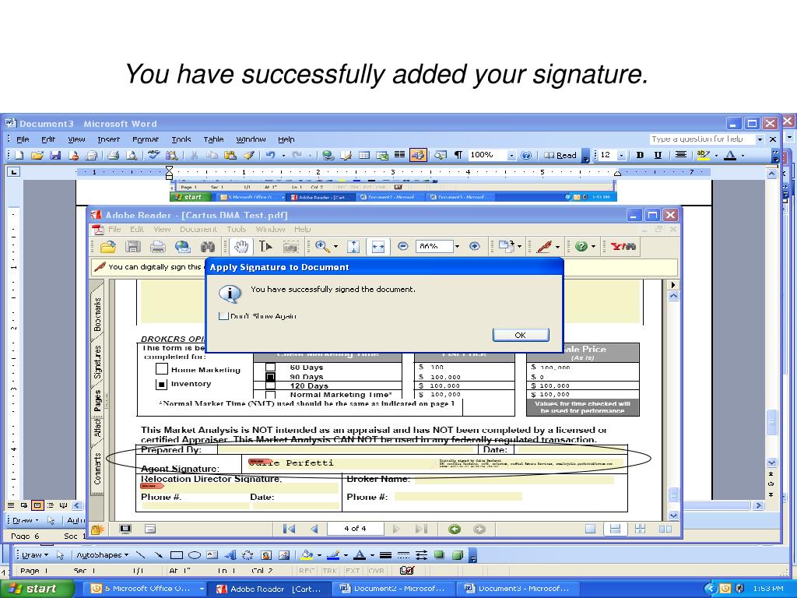Switch to Adobe Reader taskbar button
The image size is (797, 598).
269,589
